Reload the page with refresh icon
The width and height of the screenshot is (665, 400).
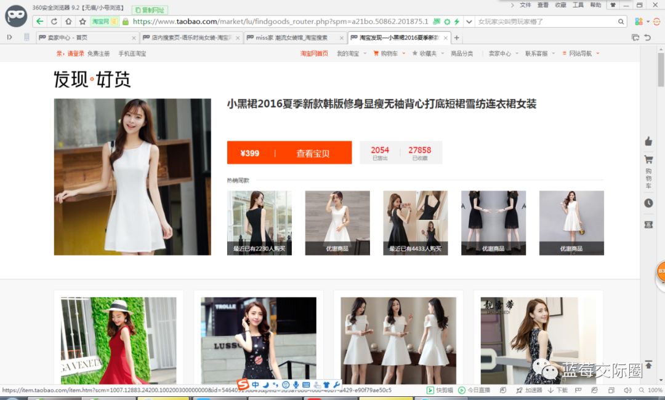tap(54, 21)
